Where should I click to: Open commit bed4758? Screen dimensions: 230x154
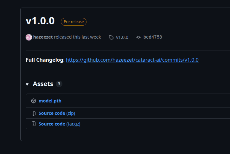pos(153,37)
